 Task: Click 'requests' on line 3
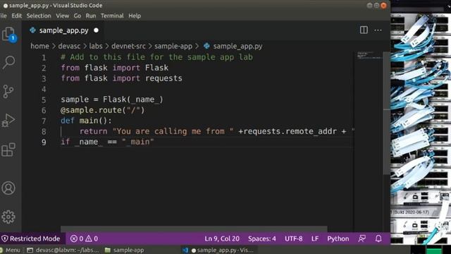(x=163, y=78)
